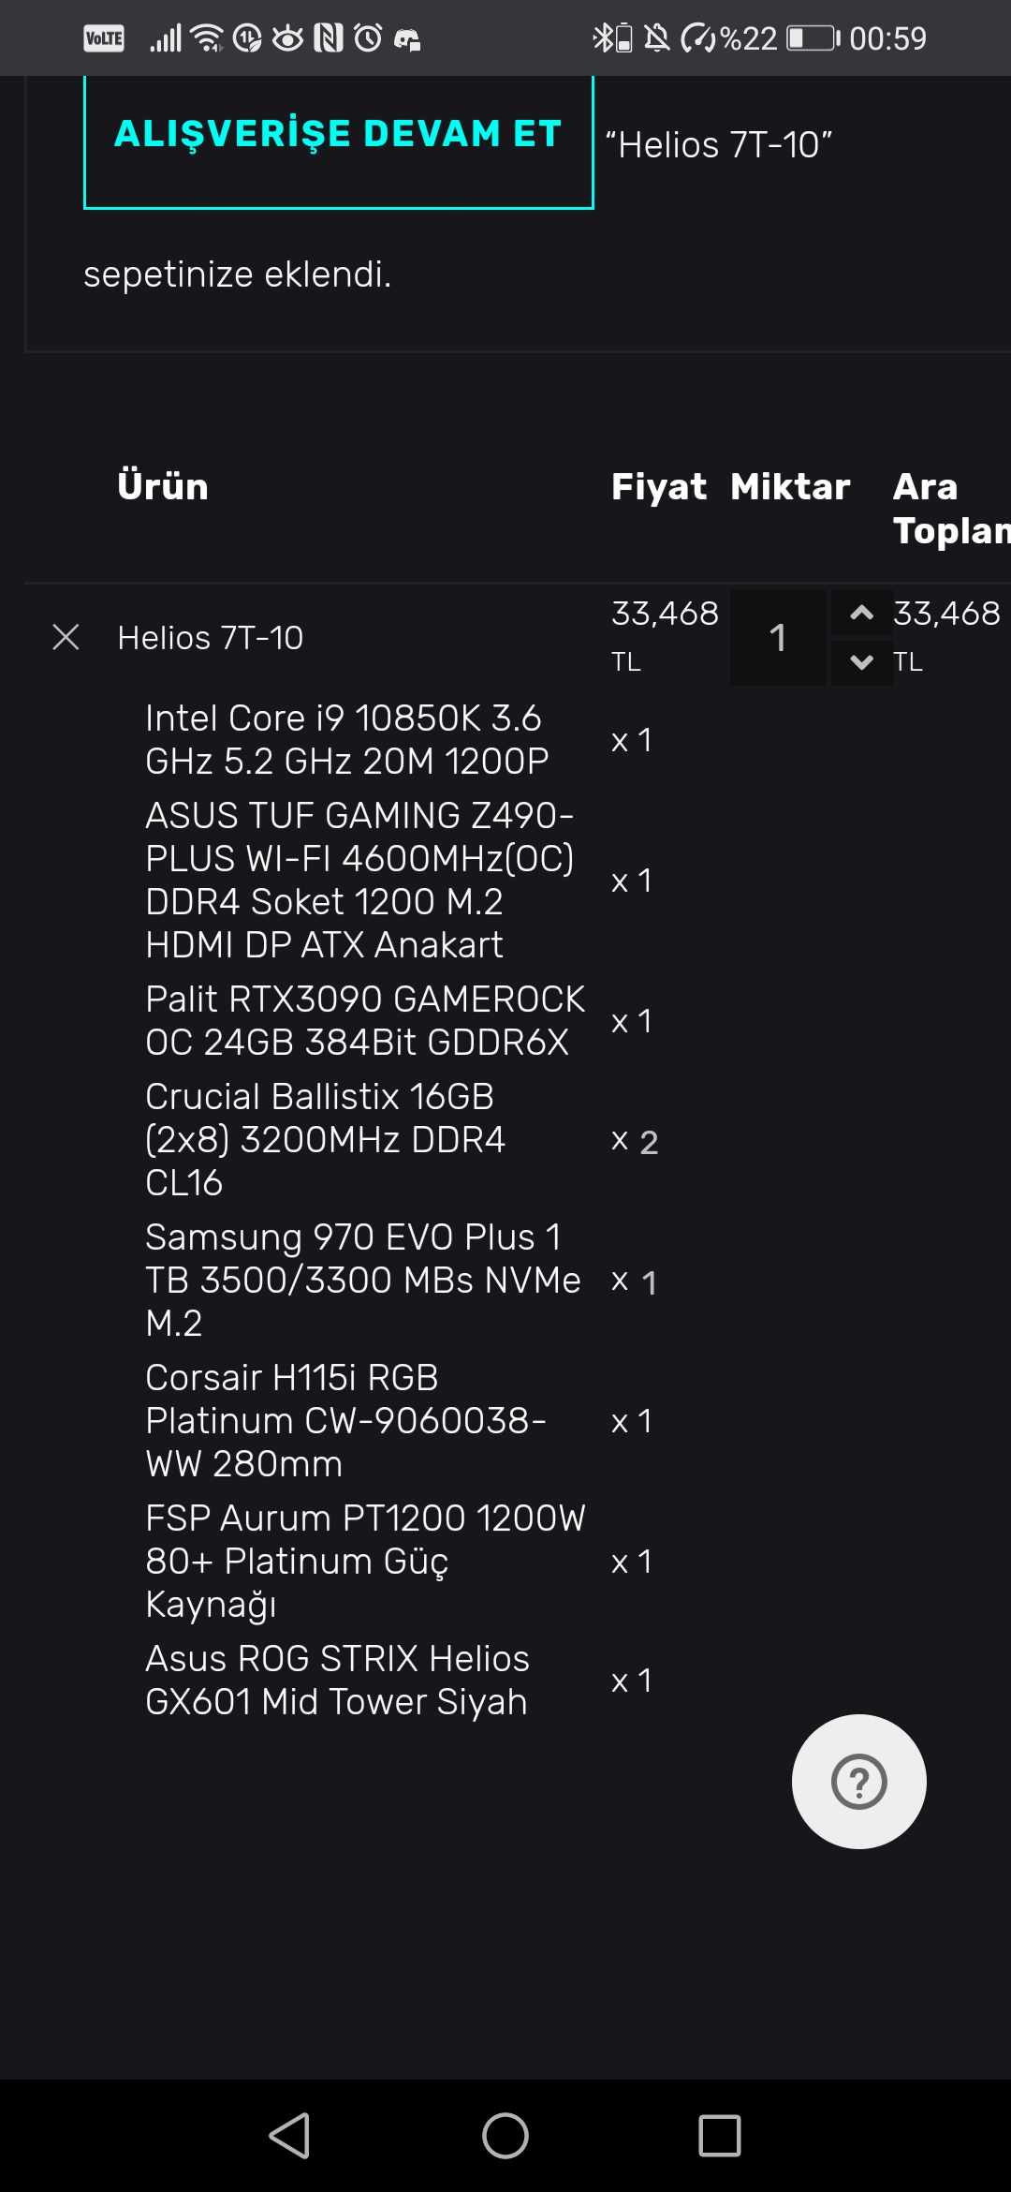Screen dimensions: 1011x2192
Task: Click the Miktar column header
Action: pos(790,487)
